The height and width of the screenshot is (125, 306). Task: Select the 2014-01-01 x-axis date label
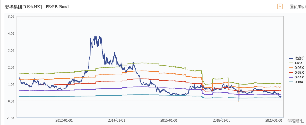(116, 120)
